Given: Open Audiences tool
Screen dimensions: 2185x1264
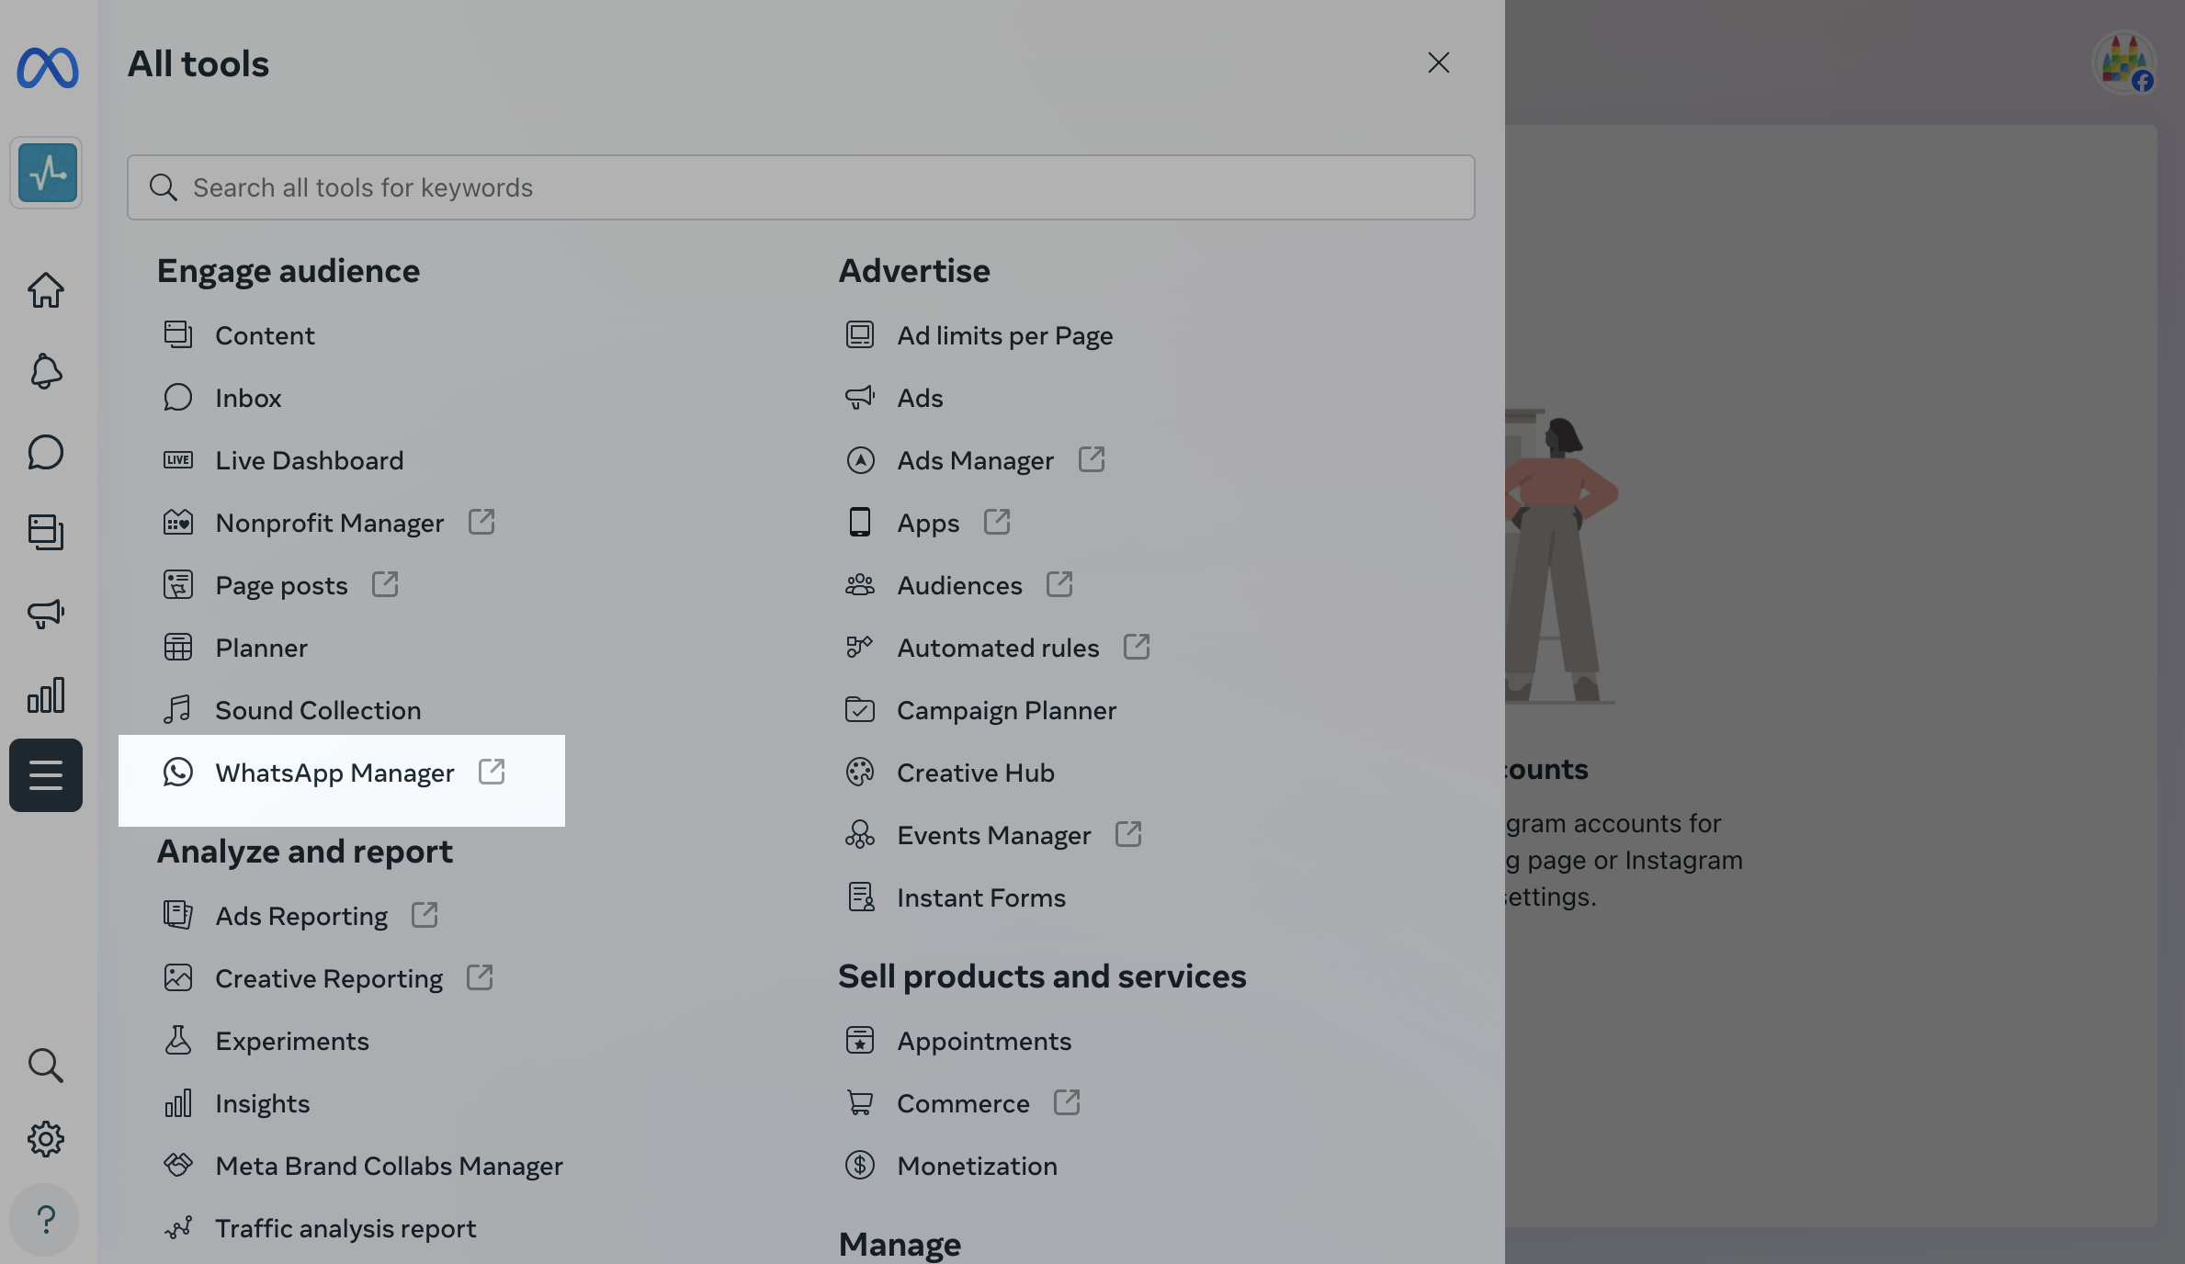Looking at the screenshot, I should (x=959, y=585).
